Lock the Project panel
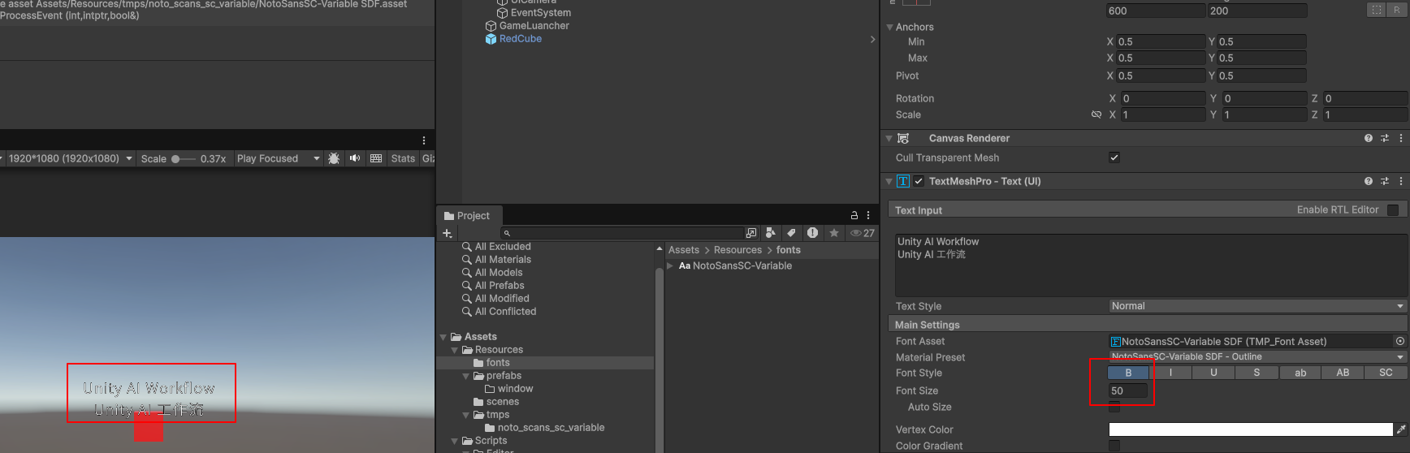1410x453 pixels. [x=854, y=215]
